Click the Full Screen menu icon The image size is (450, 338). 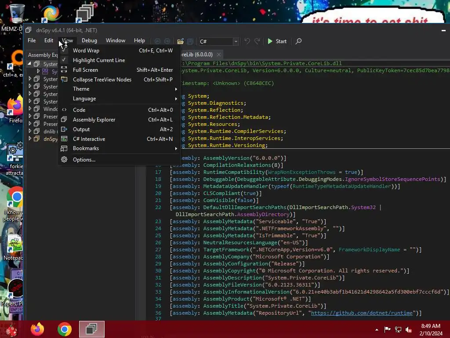coord(64,70)
